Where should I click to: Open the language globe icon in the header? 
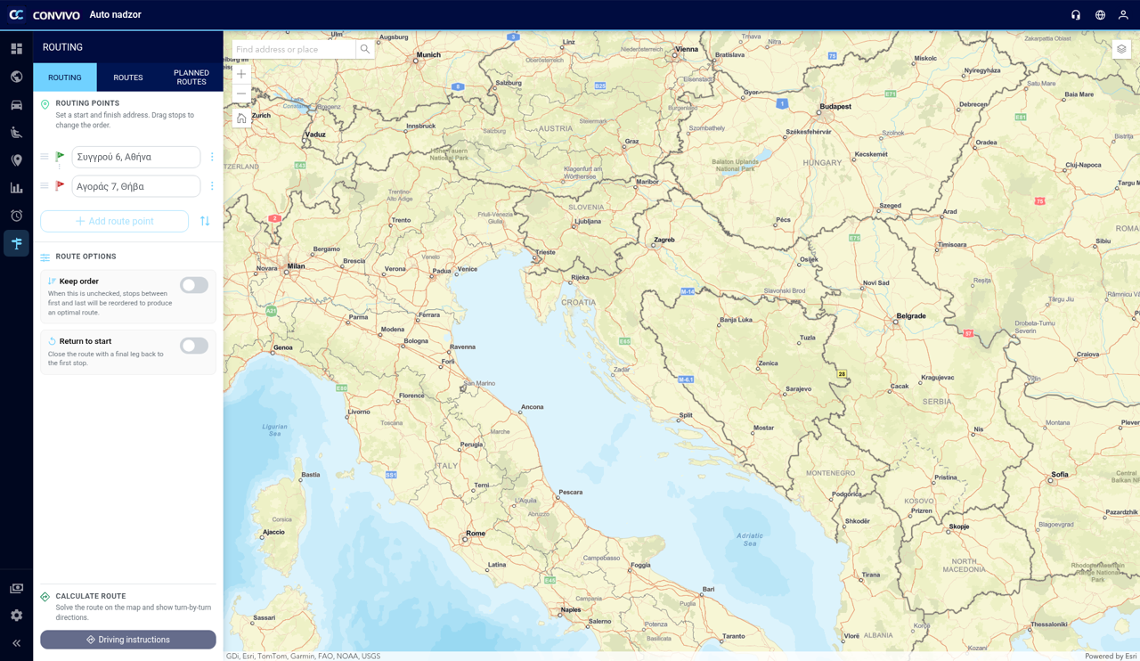1100,15
